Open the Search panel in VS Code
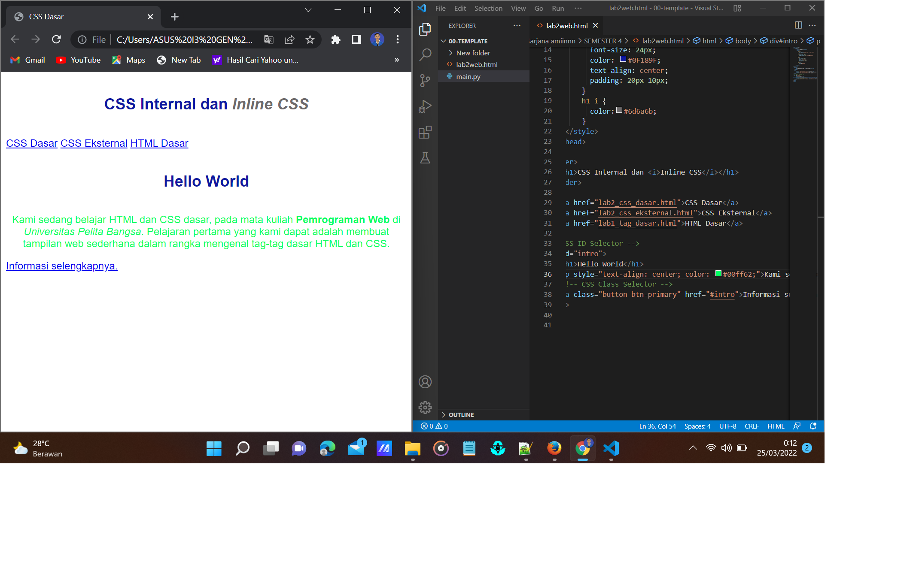 (x=425, y=55)
